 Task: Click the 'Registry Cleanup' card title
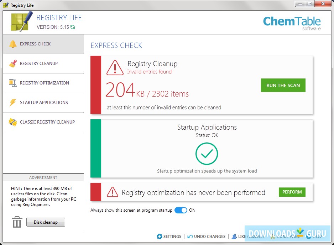(x=152, y=64)
